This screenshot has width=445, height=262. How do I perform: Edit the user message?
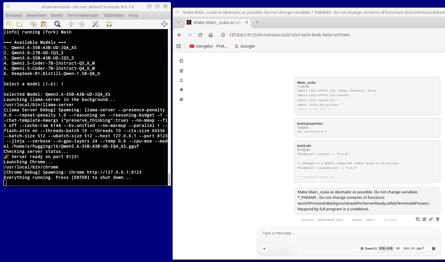point(424,219)
